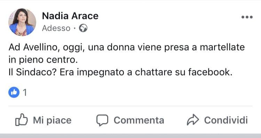This screenshot has height=138, width=261.
Task: Click the Condividi text label
Action: tap(226, 120)
